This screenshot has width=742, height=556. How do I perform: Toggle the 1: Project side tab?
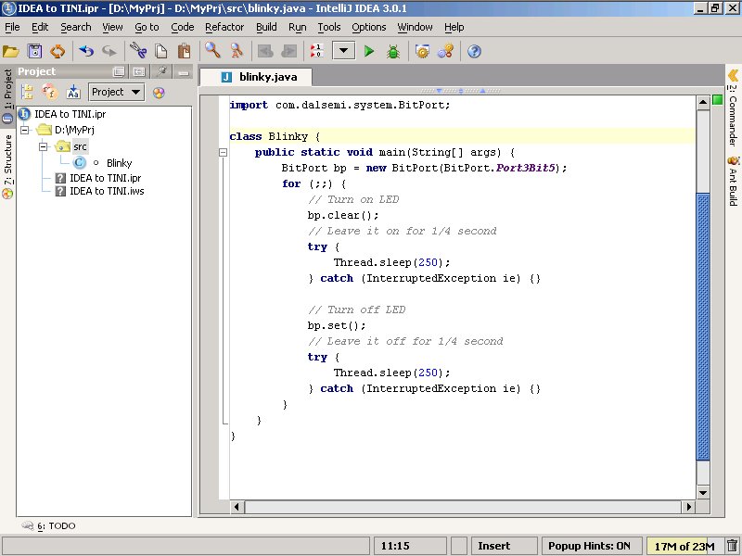pyautogui.click(x=7, y=95)
